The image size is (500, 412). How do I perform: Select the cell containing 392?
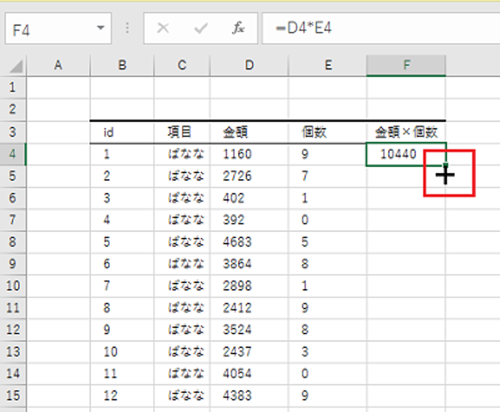pos(249,220)
